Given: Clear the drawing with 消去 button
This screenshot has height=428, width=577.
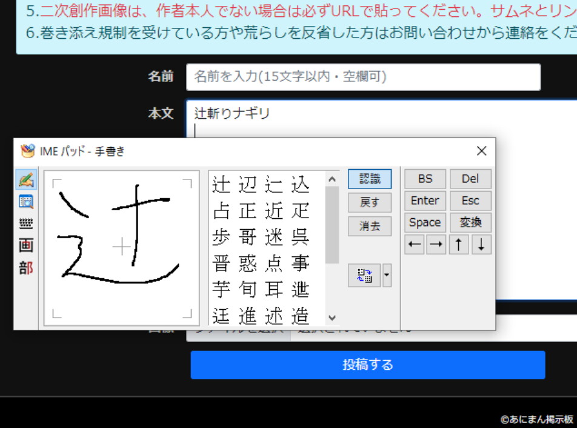Looking at the screenshot, I should pos(370,226).
